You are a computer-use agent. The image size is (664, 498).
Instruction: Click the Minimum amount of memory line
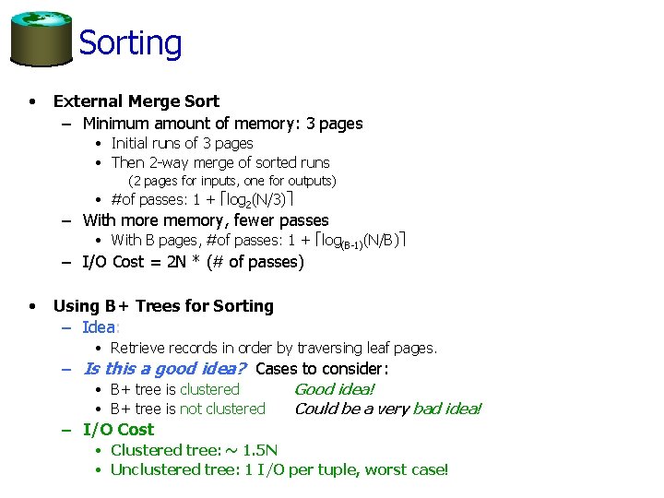click(223, 124)
